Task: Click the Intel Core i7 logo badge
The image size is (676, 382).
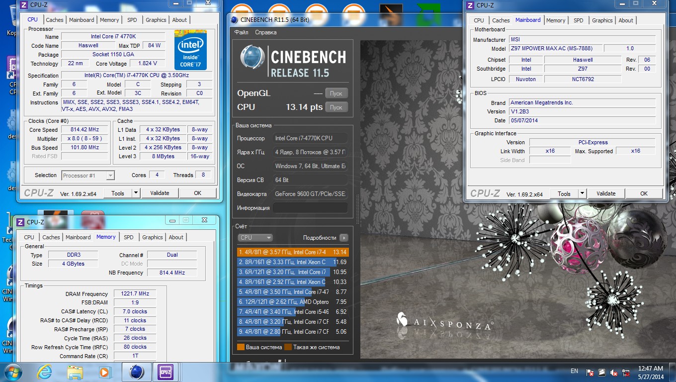Action: [190, 50]
